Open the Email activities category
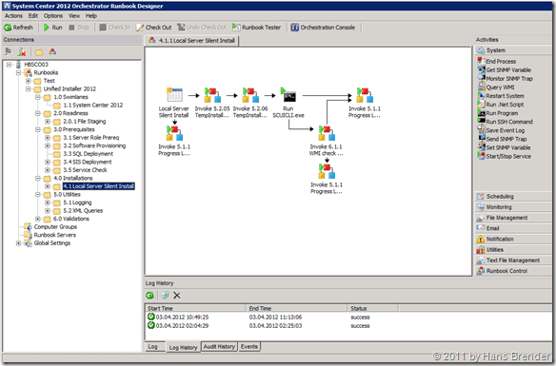 (x=513, y=228)
